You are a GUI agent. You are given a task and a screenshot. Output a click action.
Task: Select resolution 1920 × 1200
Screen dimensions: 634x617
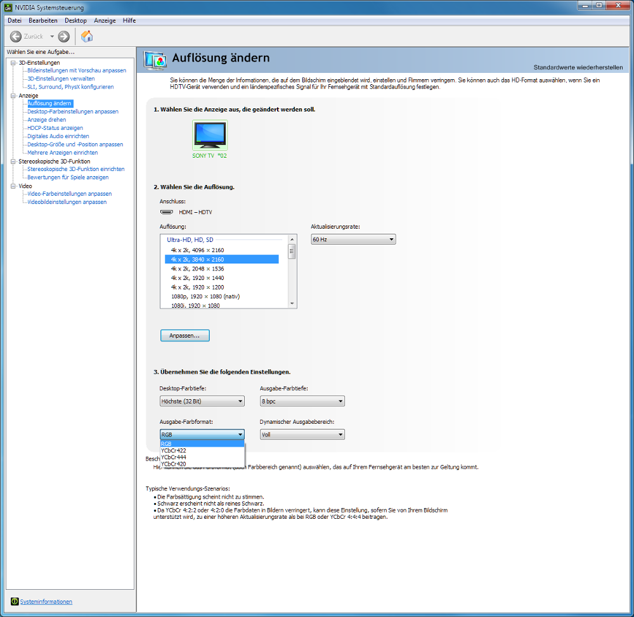pos(221,288)
